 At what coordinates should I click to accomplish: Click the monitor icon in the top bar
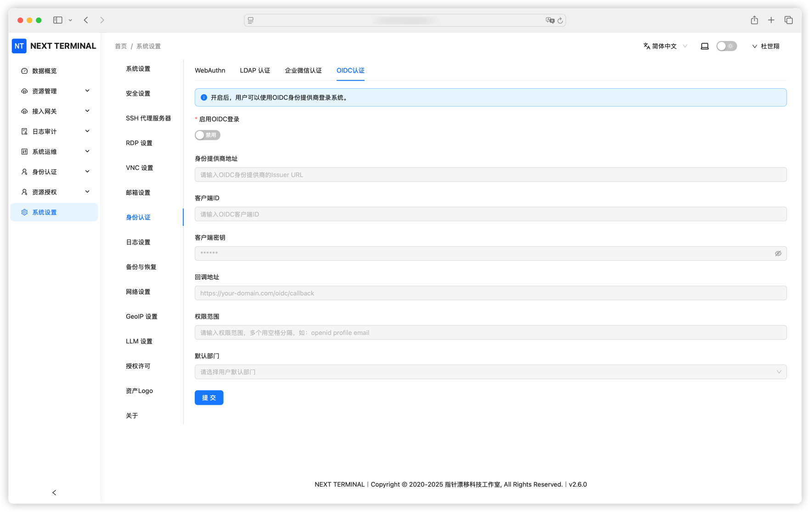[704, 46]
